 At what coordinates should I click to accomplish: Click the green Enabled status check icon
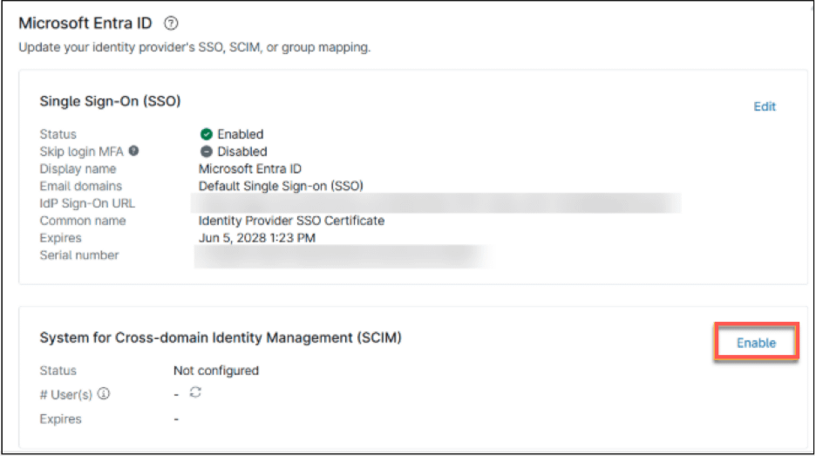click(x=206, y=134)
